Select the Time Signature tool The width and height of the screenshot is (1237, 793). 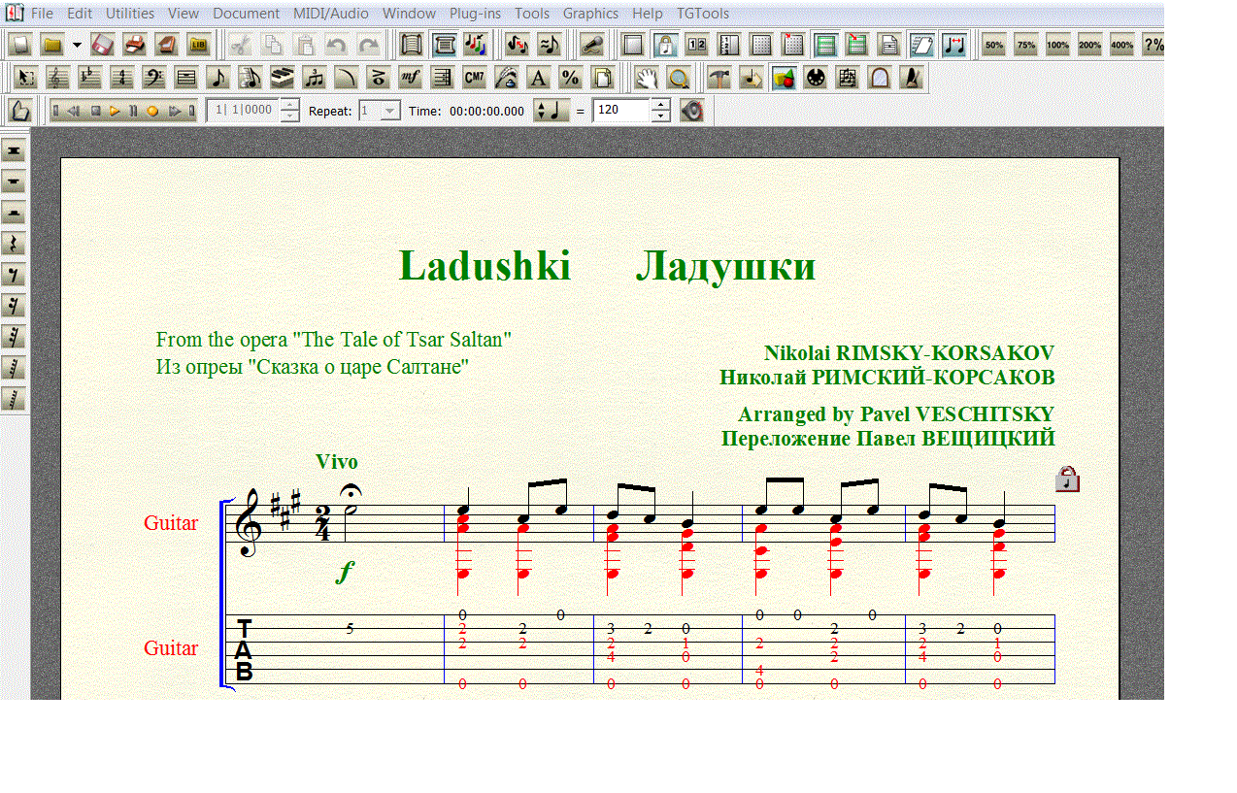point(122,78)
